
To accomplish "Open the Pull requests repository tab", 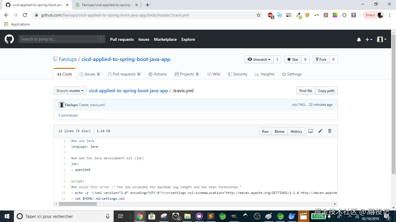I will point(124,74).
